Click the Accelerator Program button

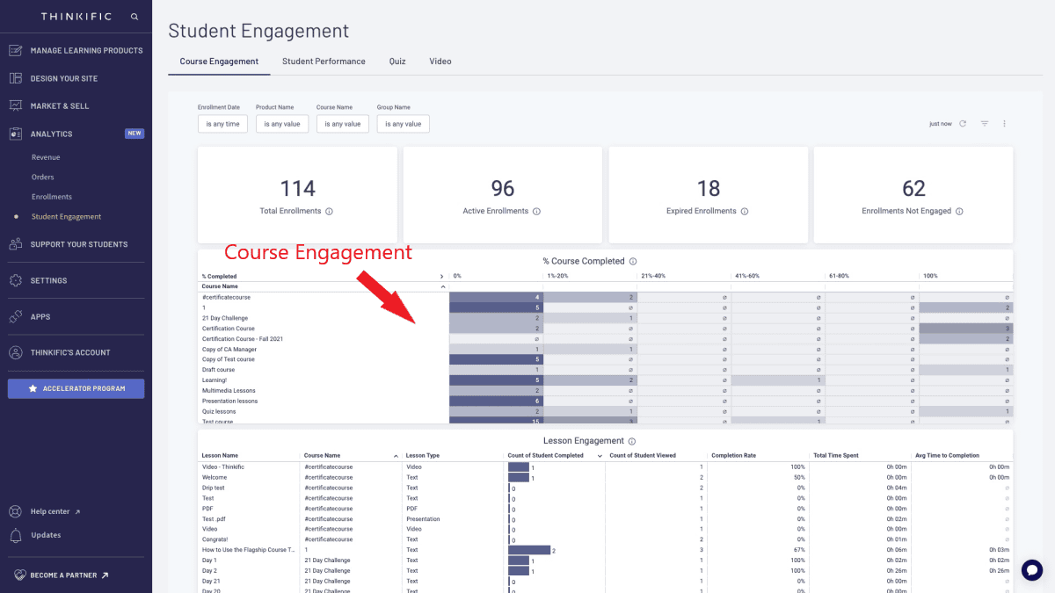pos(76,388)
